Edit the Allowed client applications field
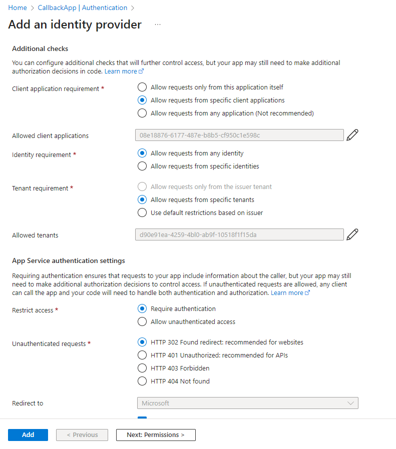This screenshot has width=396, height=449. point(352,135)
